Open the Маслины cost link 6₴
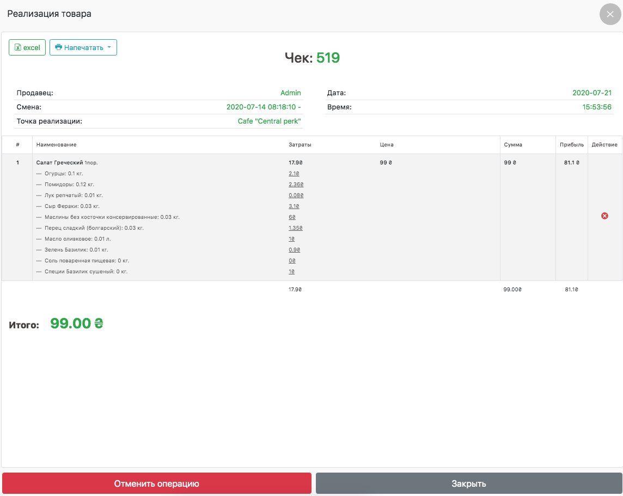This screenshot has height=496, width=623. click(292, 217)
